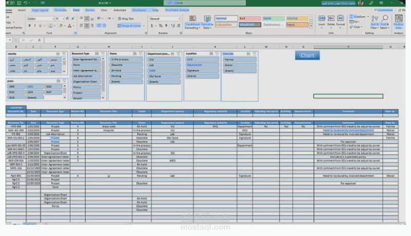411x236 pixels.
Task: Toggle multi-select on the Document Type slicer
Action: click(97, 54)
